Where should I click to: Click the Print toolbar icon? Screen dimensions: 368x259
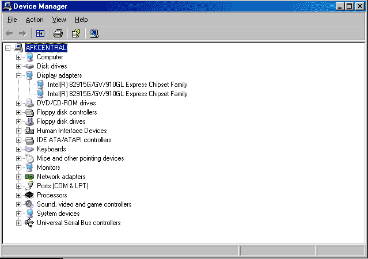click(58, 33)
